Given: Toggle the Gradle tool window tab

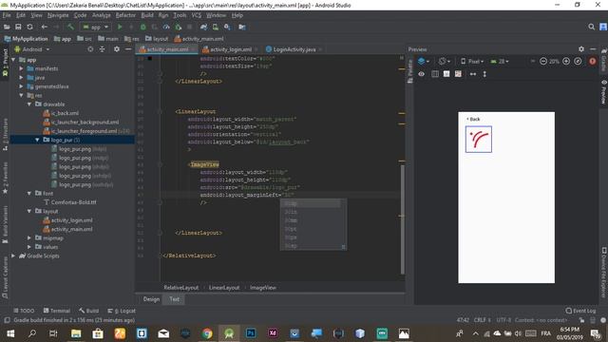Looking at the screenshot, I should point(604,60).
